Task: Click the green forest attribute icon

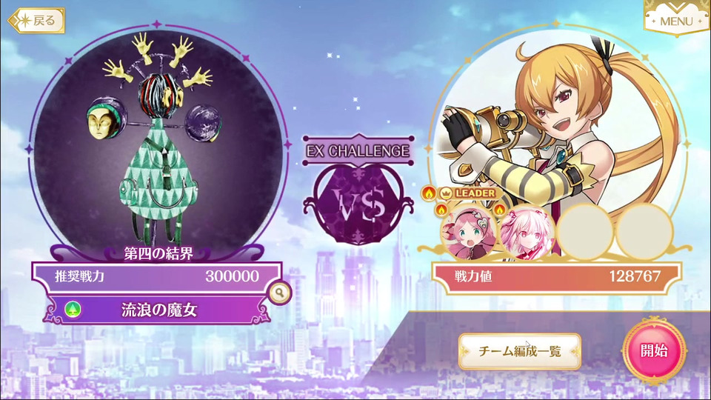Action: point(73,310)
